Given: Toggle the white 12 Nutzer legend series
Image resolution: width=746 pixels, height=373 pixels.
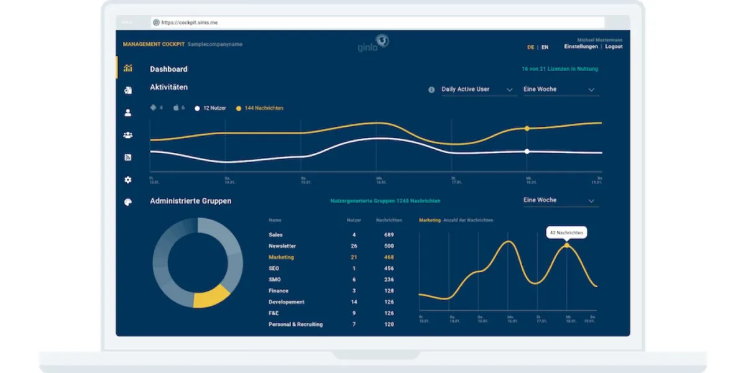Looking at the screenshot, I should (x=210, y=108).
